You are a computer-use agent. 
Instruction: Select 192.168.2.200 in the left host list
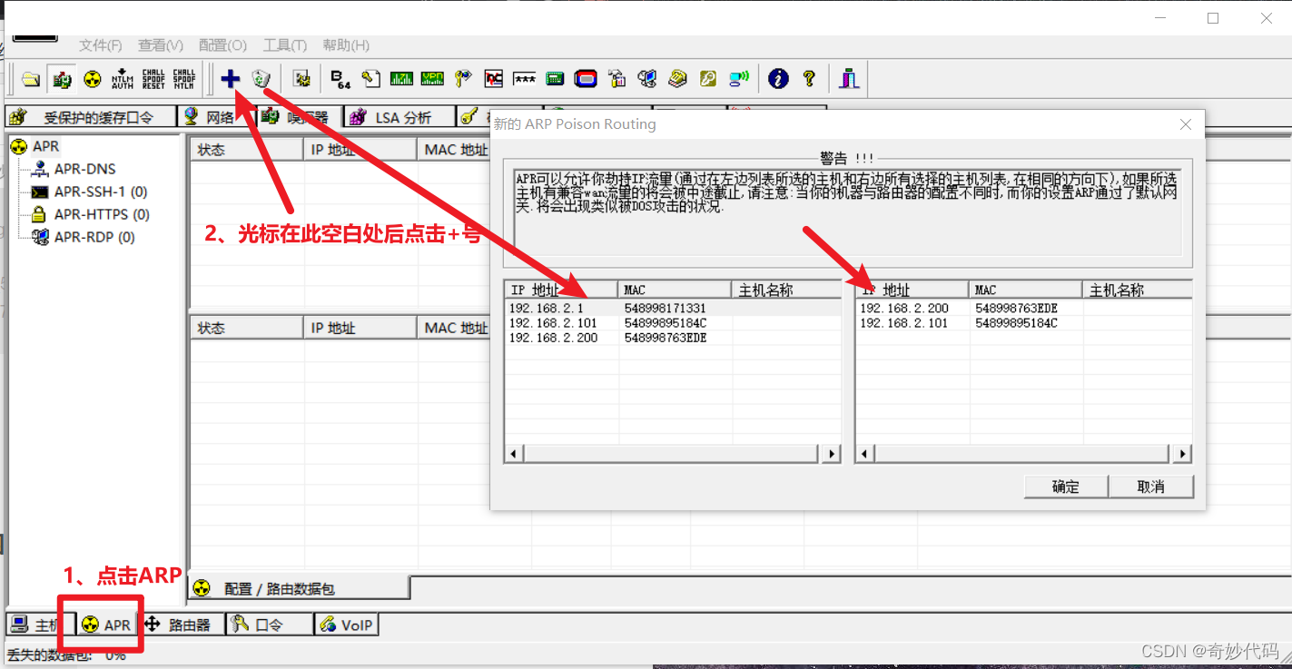pyautogui.click(x=673, y=338)
